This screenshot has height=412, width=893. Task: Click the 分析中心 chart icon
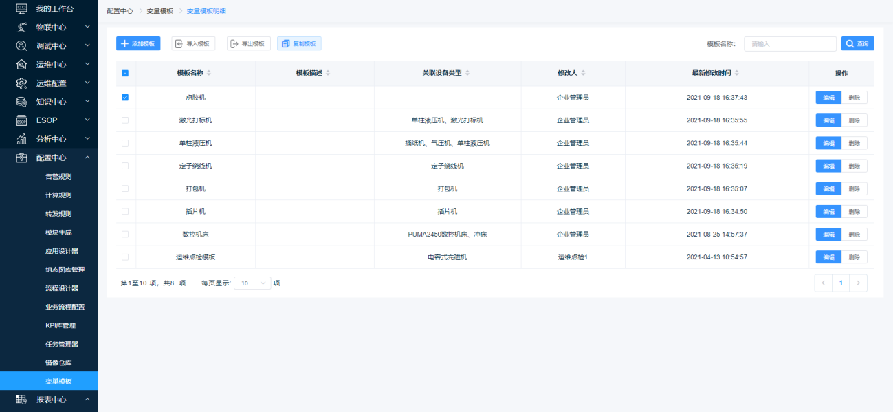(21, 138)
